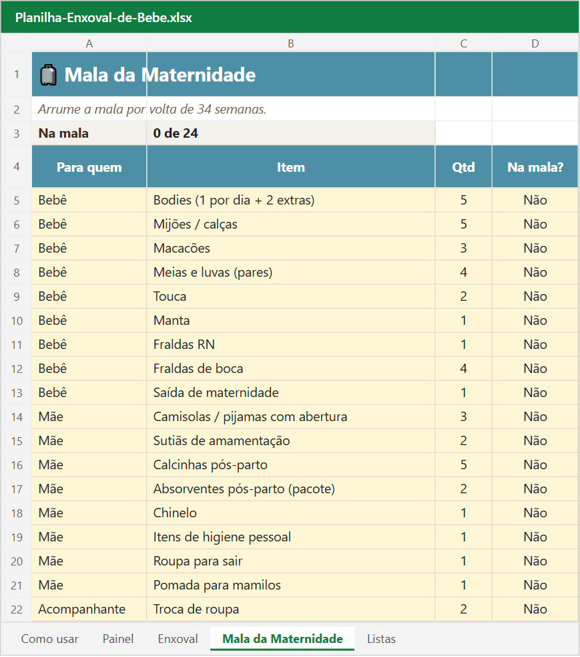Switch to the Listas sheet tab
Viewport: 580px width, 657px height.
pyautogui.click(x=381, y=638)
